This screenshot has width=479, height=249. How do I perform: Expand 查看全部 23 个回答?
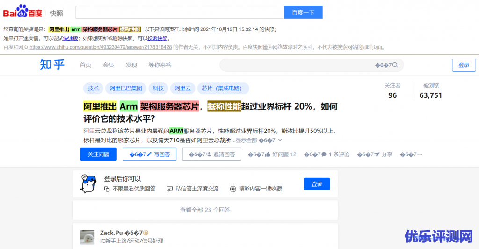[205, 210]
